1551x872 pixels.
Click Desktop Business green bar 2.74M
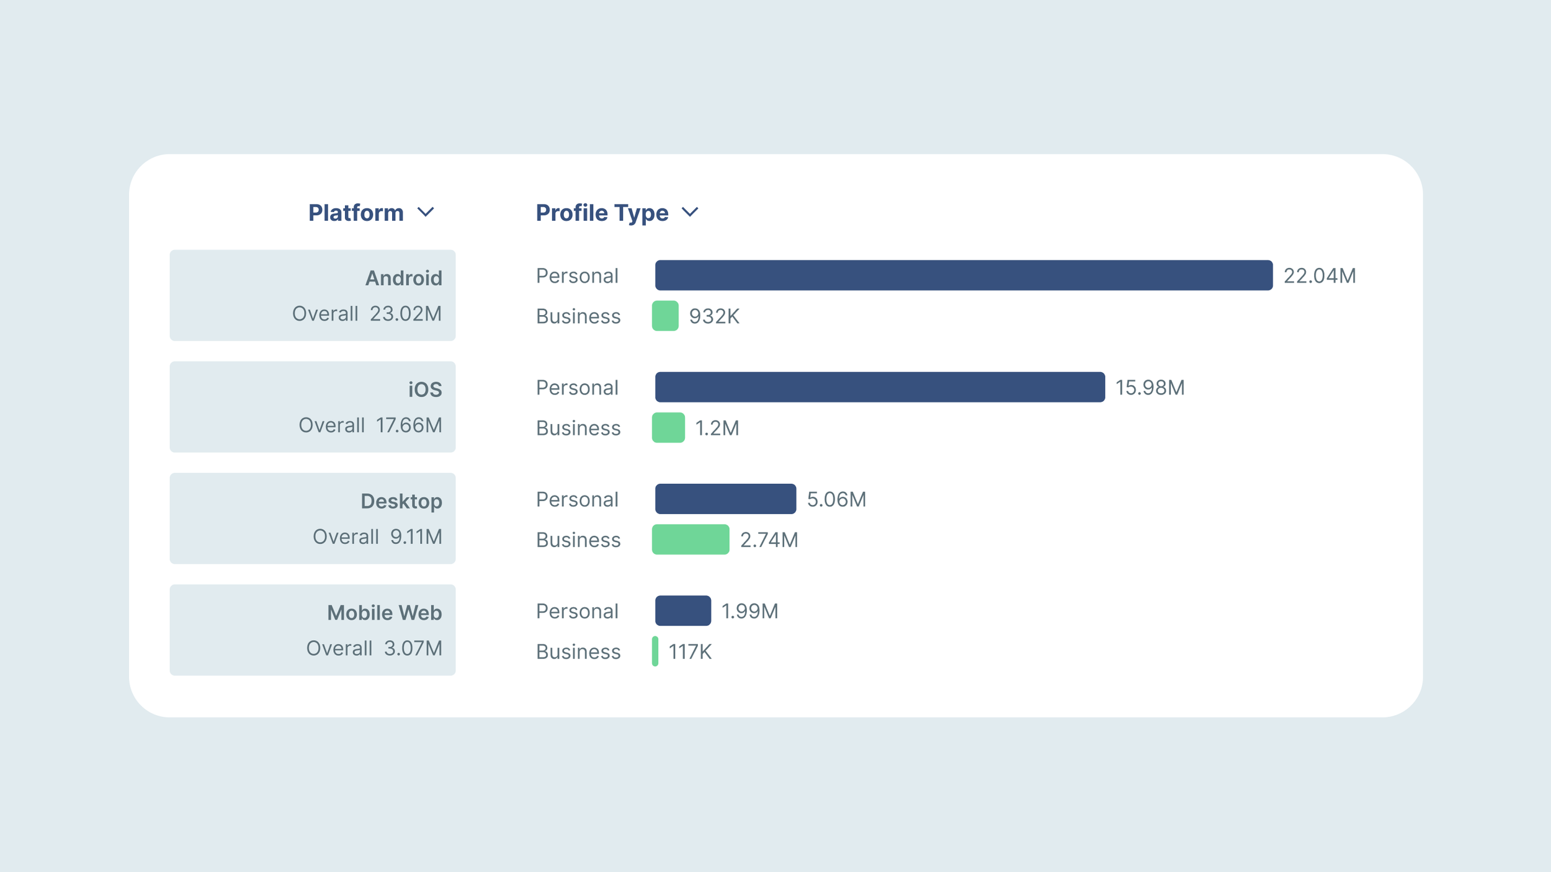(x=691, y=539)
